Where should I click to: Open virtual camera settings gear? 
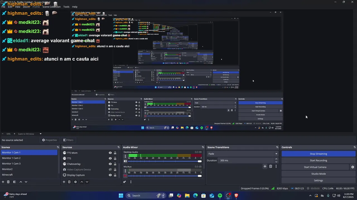(353, 167)
